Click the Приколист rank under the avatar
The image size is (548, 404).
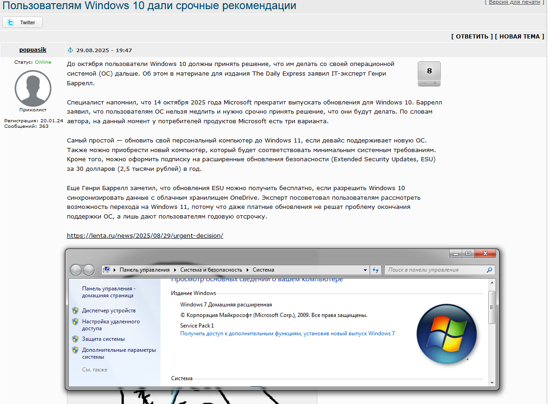pyautogui.click(x=33, y=109)
